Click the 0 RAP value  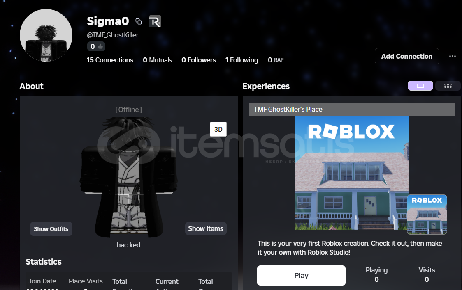click(276, 60)
